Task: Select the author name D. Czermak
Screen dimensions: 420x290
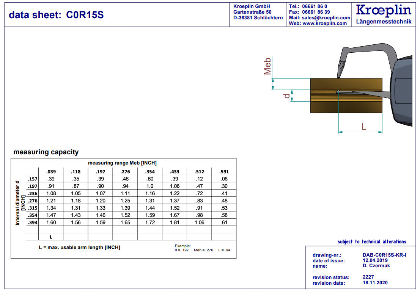Action: [x=376, y=266]
